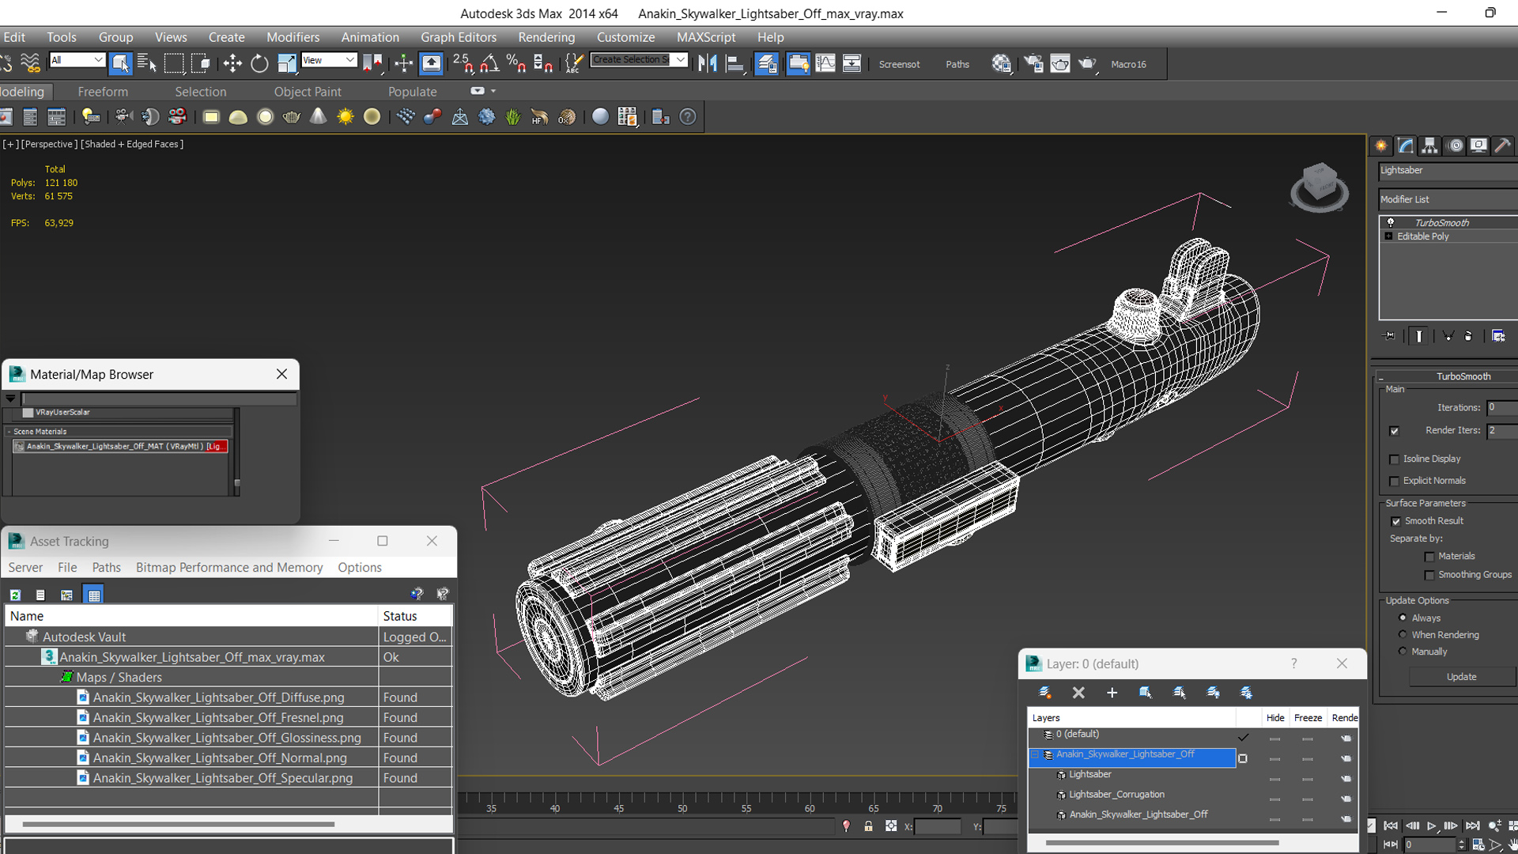The height and width of the screenshot is (854, 1518).
Task: Open the Rendering menu
Action: coord(546,37)
